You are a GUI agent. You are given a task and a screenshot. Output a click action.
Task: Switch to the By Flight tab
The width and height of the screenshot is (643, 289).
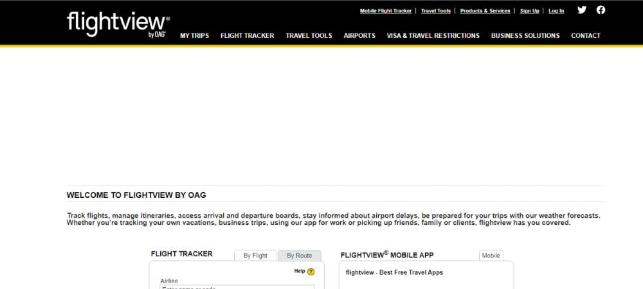click(x=255, y=256)
